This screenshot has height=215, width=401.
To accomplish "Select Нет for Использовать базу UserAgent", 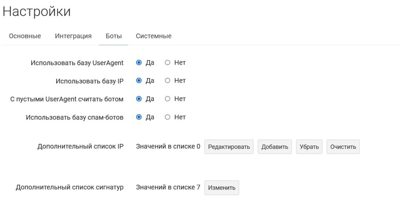I will click(x=168, y=63).
